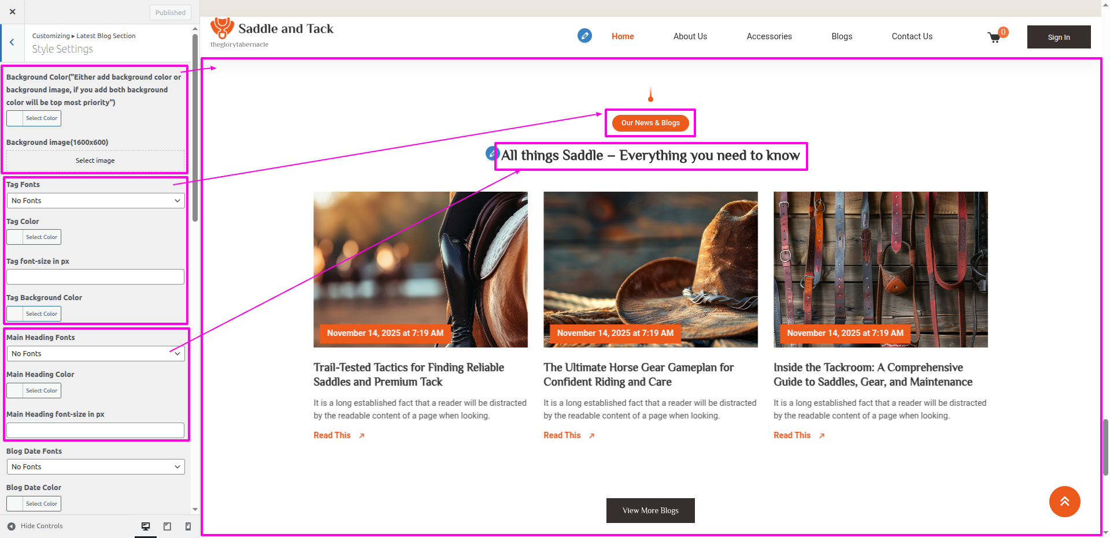The width and height of the screenshot is (1110, 538).
Task: Switch to mobile preview mode
Action: pos(188,526)
